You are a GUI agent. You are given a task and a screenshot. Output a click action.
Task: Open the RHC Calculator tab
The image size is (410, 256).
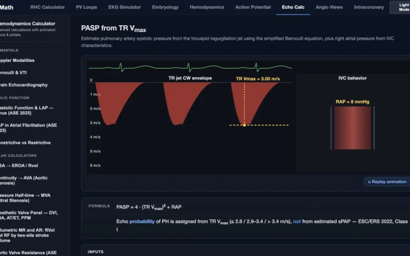click(x=47, y=7)
